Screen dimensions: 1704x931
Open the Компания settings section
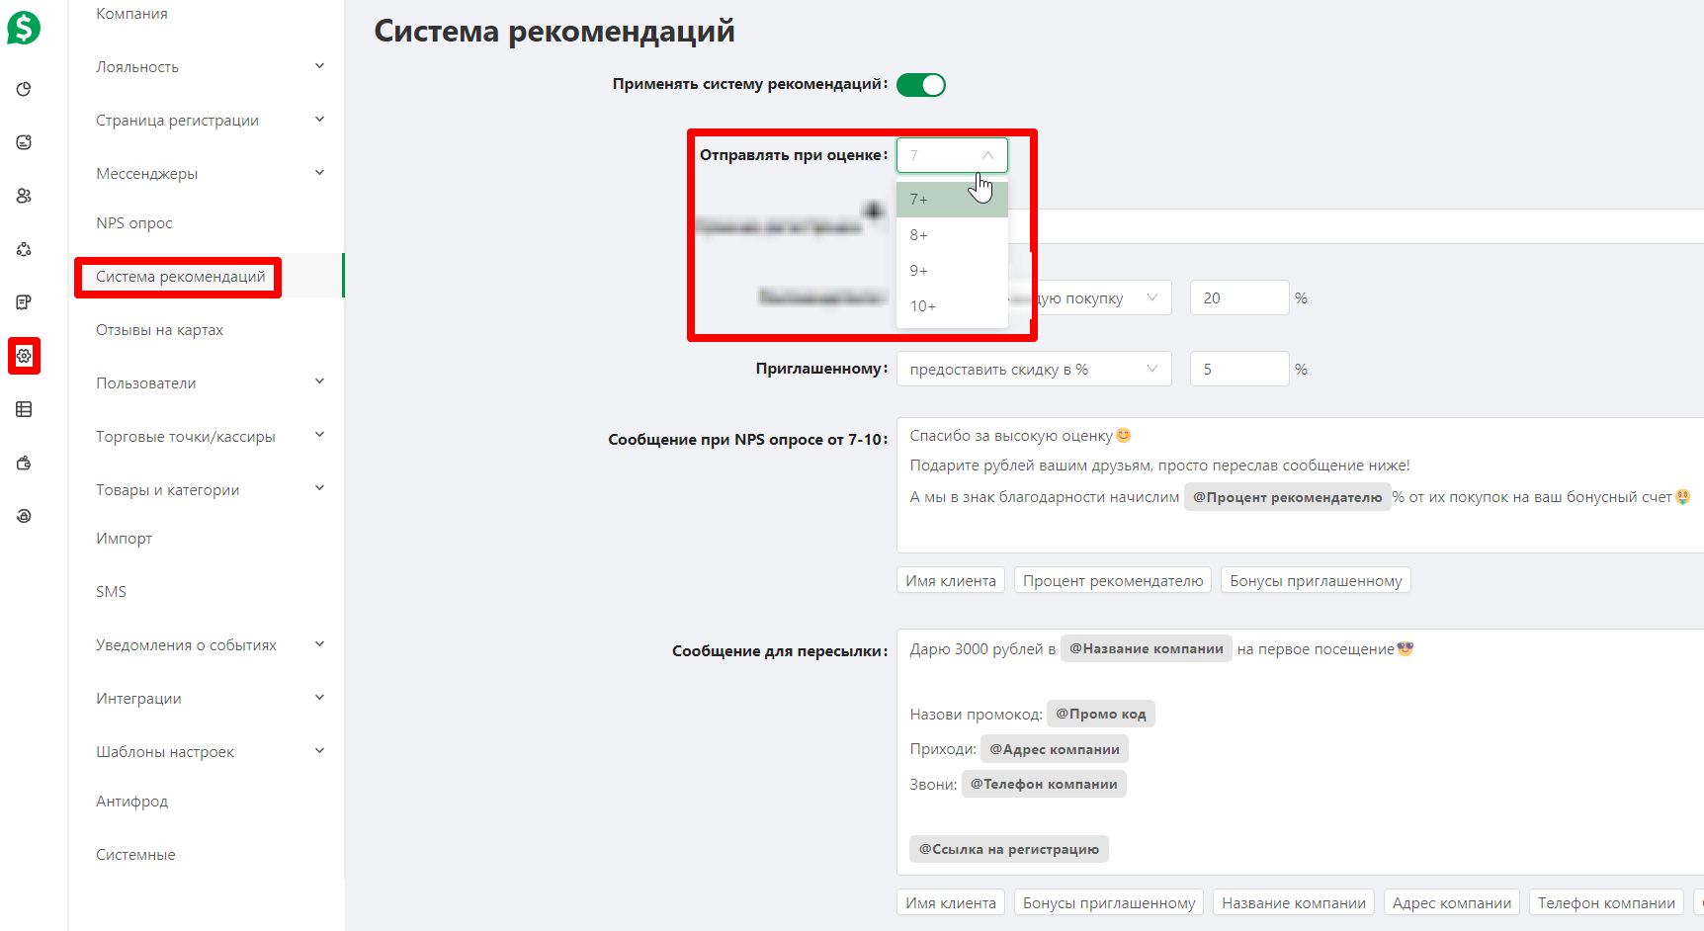[131, 14]
